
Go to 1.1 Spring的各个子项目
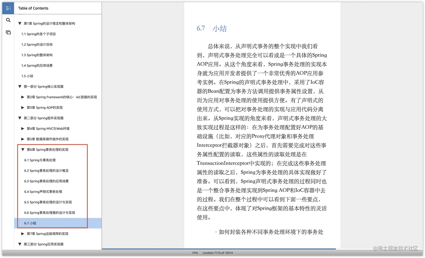[x=39, y=34]
